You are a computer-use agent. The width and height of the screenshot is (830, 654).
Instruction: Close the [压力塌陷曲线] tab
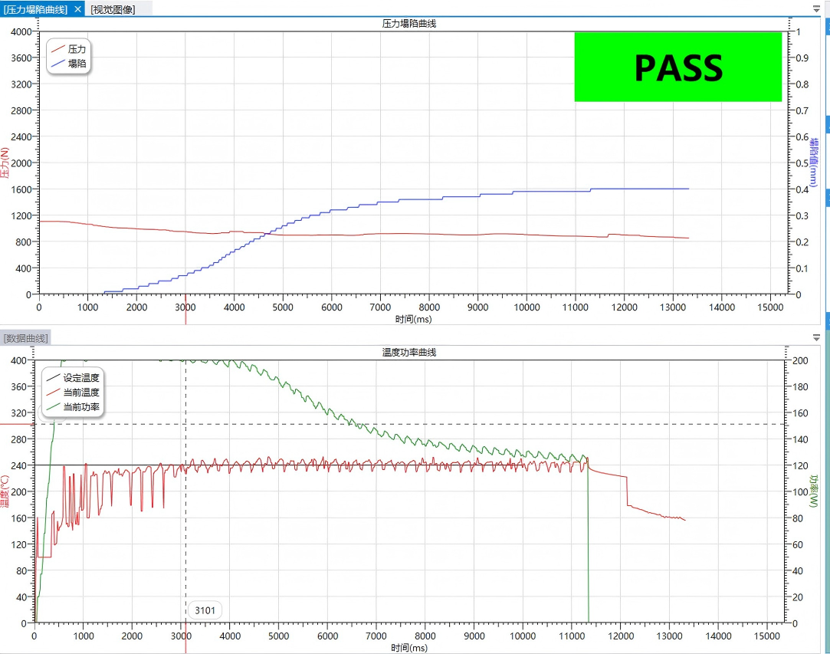pyautogui.click(x=77, y=9)
